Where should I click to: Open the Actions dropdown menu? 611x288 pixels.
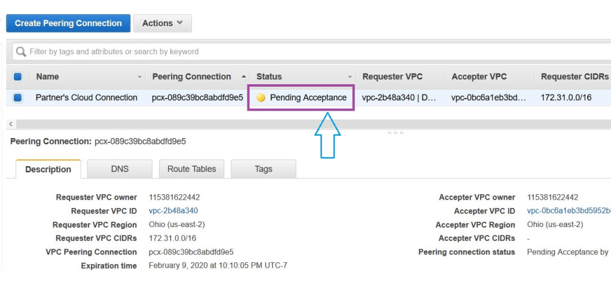[162, 23]
